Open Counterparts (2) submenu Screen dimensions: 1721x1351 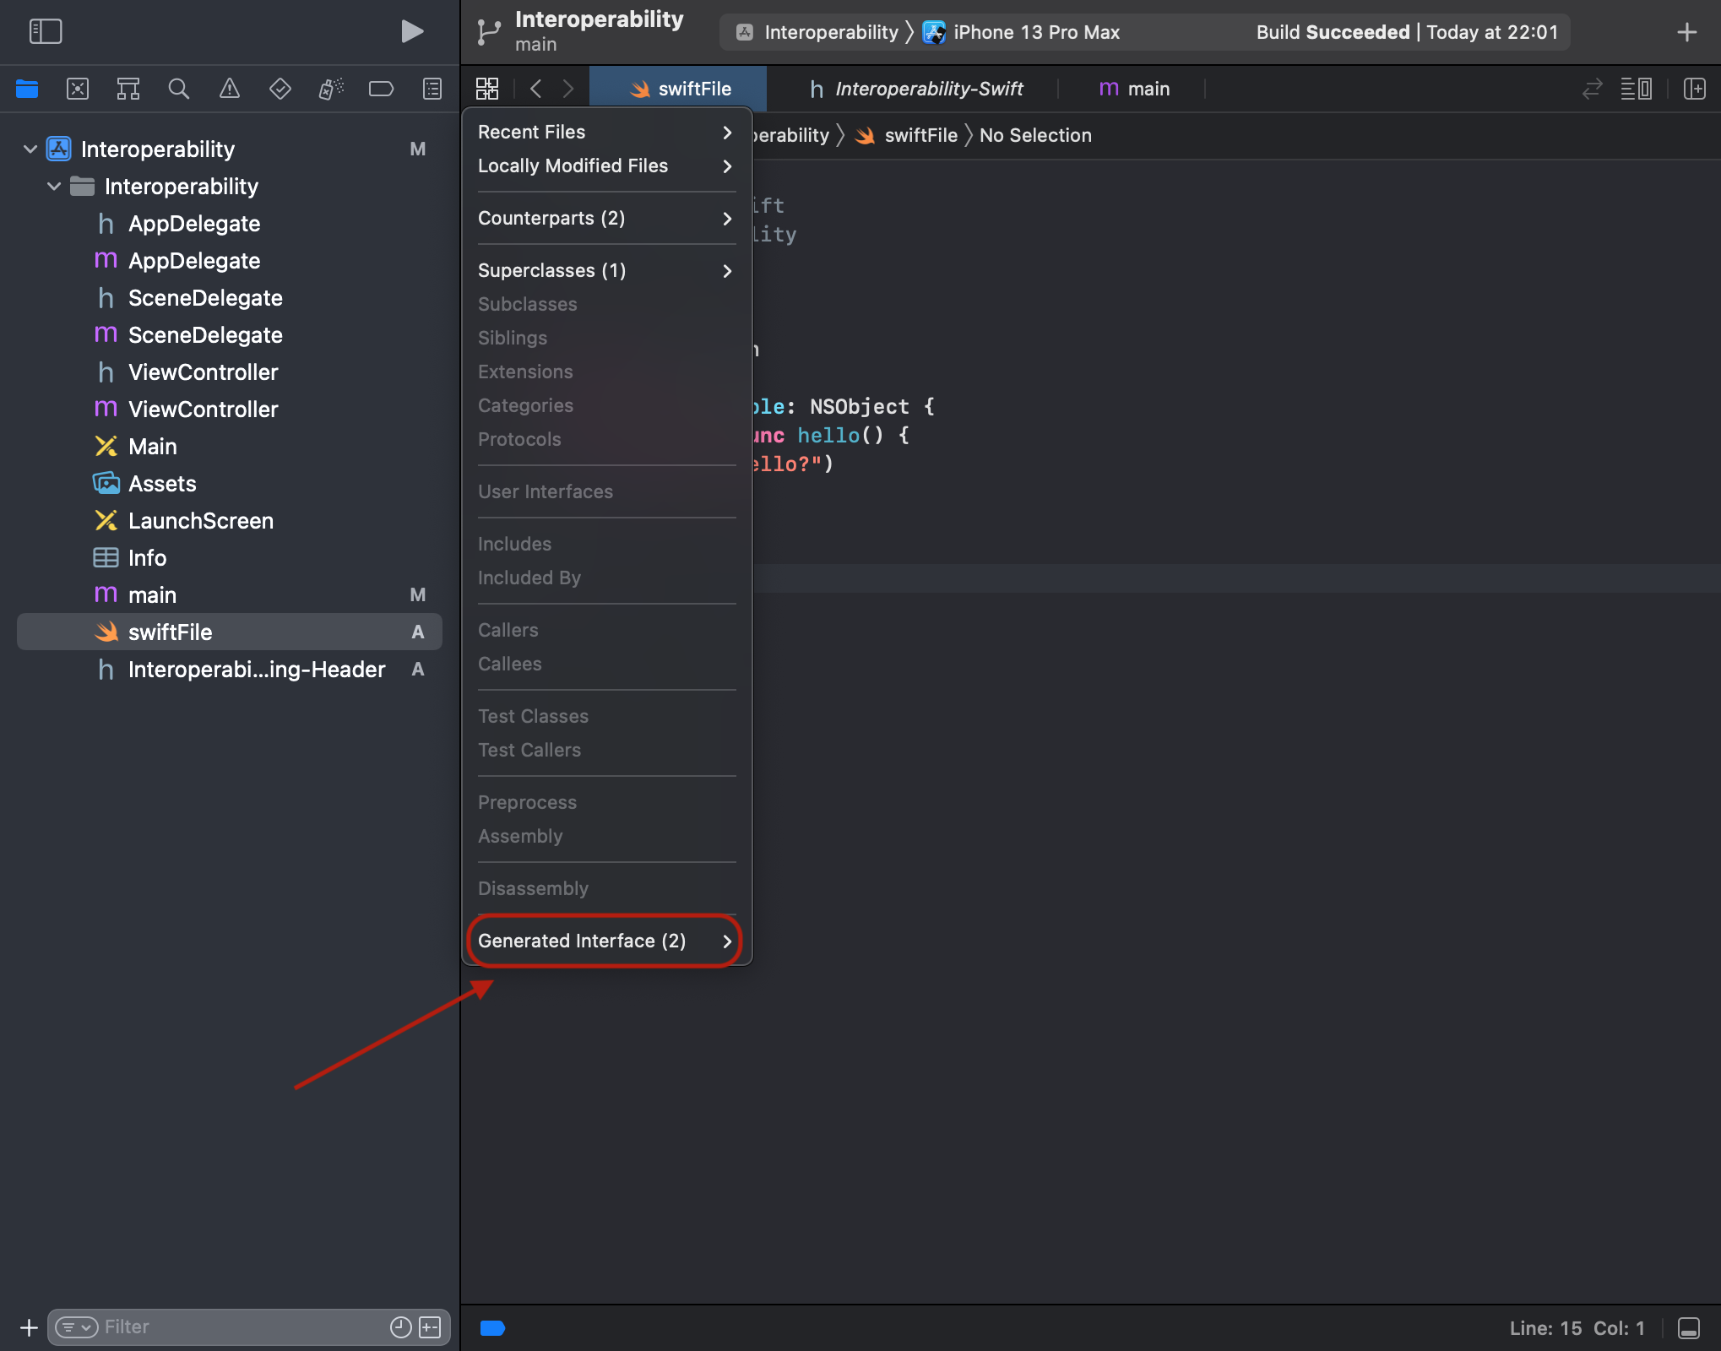[x=606, y=219]
